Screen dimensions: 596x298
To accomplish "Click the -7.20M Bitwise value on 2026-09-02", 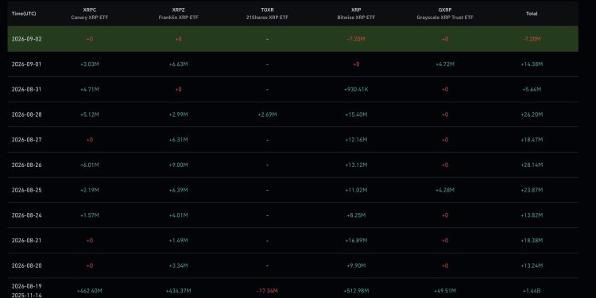I will click(356, 39).
